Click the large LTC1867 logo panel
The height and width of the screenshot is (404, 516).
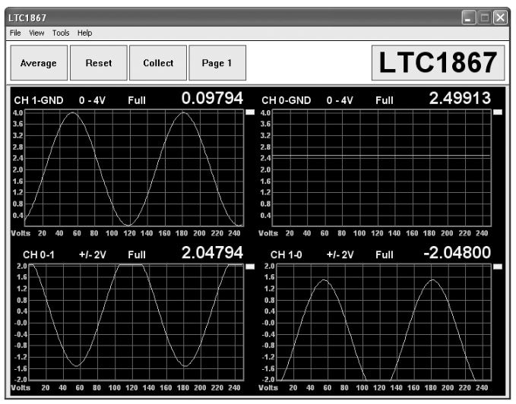tap(438, 64)
